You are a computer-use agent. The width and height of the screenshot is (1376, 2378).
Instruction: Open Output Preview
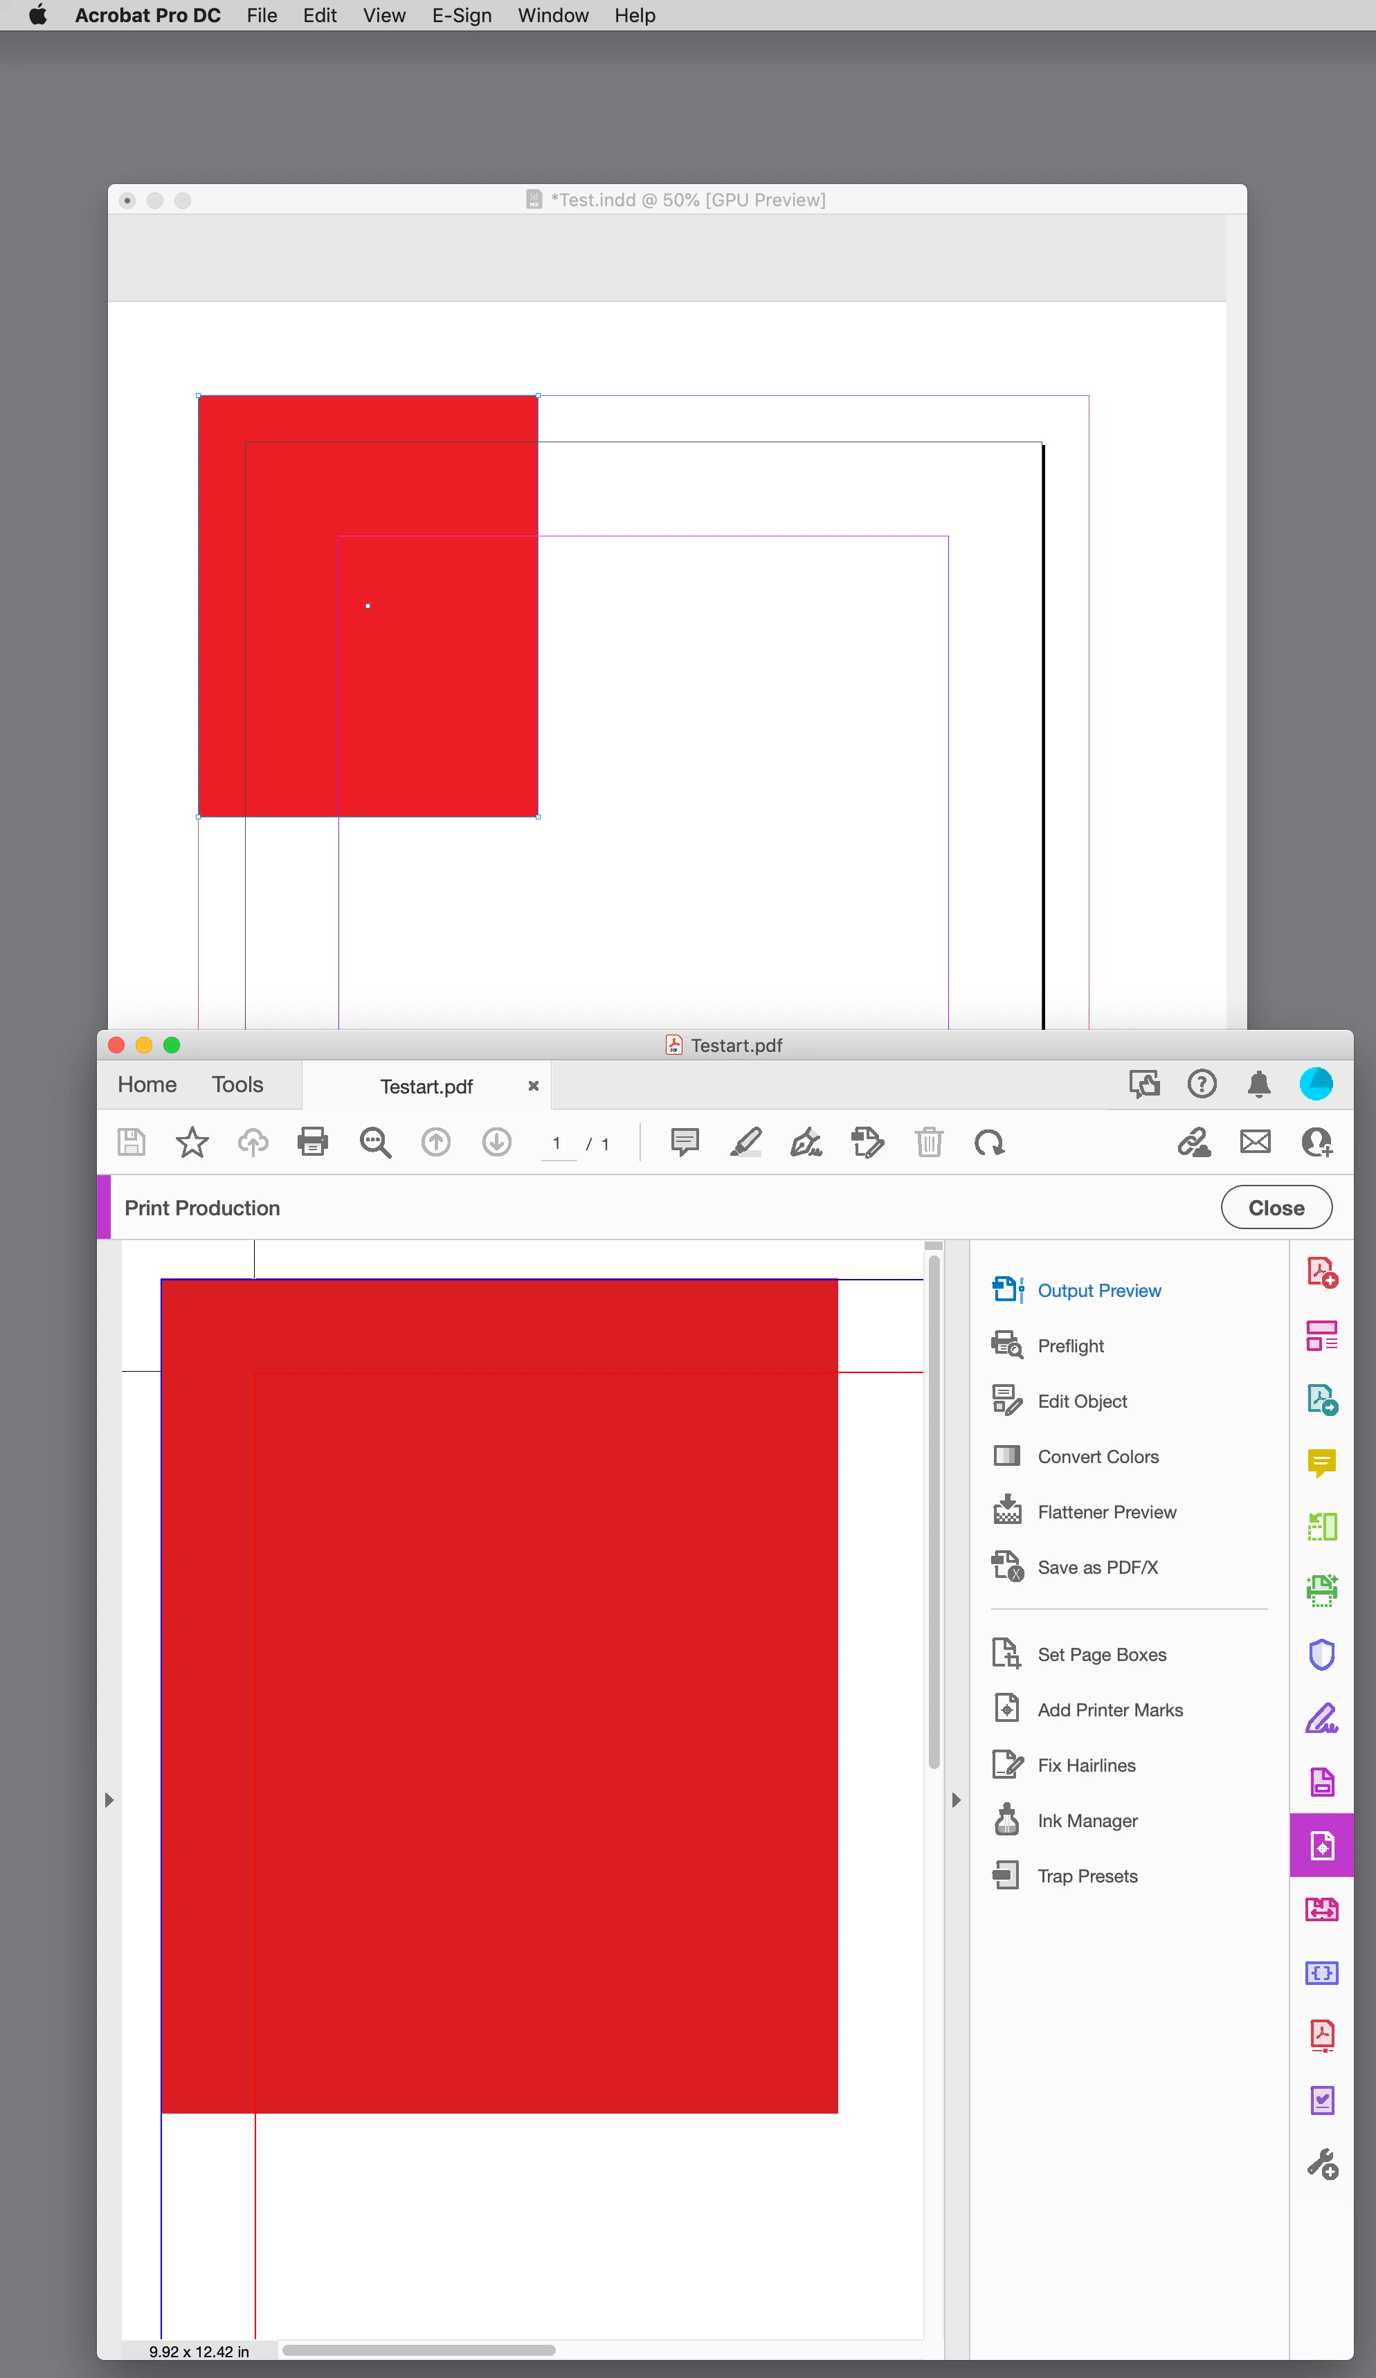pos(1098,1290)
